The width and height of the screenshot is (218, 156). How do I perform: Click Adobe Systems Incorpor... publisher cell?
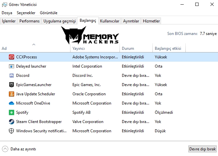[95, 57]
